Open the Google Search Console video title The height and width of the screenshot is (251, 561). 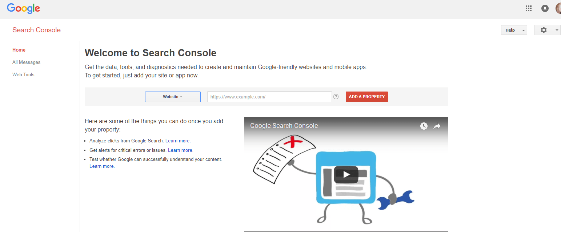284,126
